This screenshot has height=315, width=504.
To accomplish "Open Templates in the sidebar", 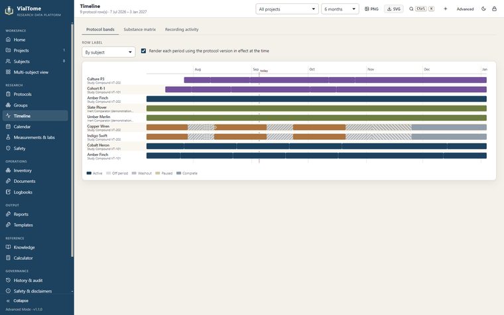I will [35, 225].
